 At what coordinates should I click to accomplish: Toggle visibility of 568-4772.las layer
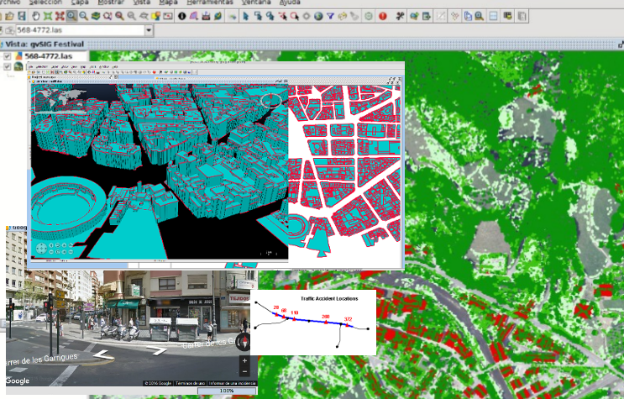point(8,56)
